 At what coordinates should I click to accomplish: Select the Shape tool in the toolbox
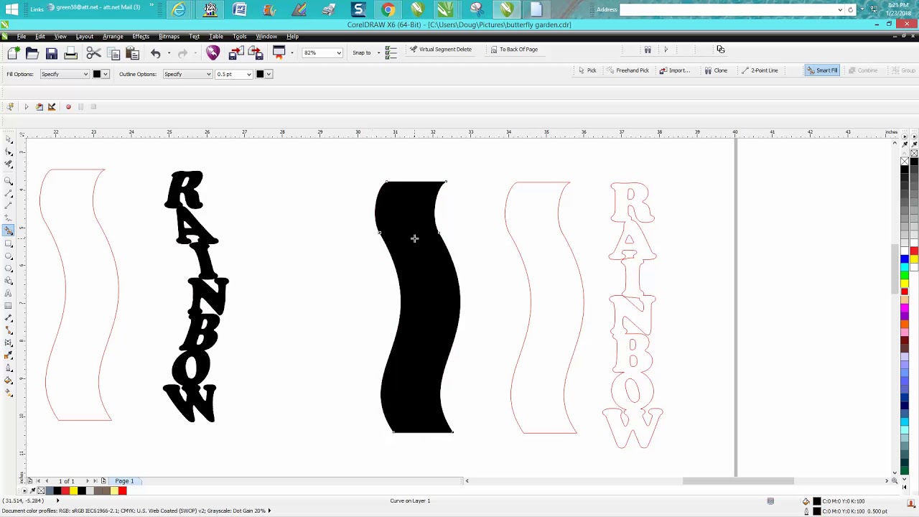9,152
